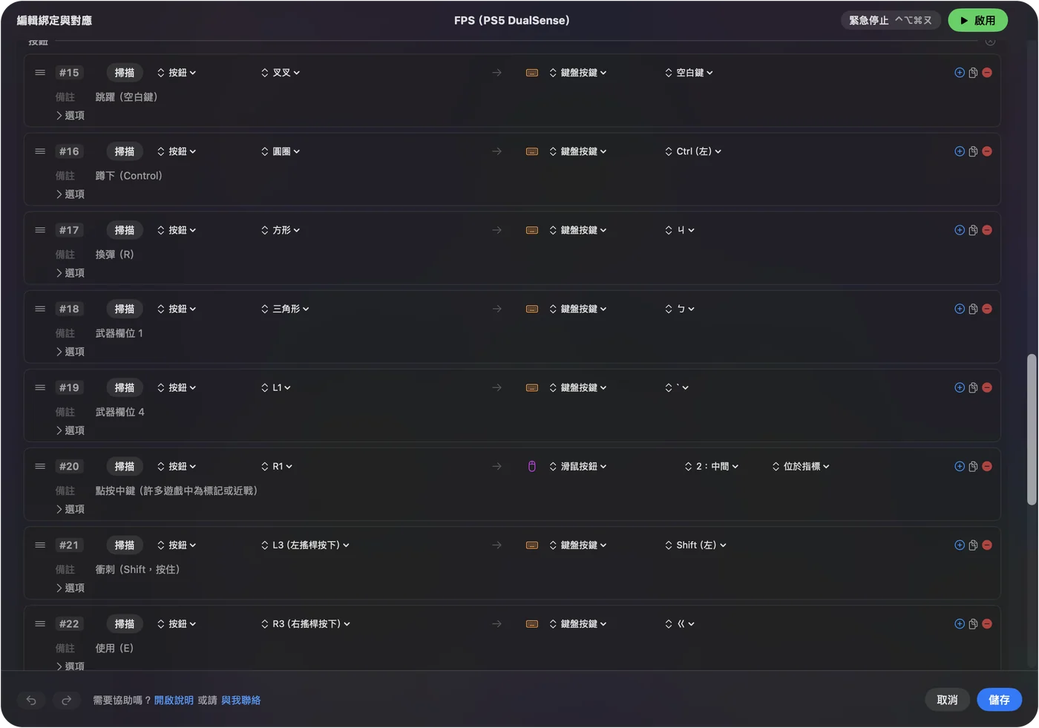
Task: Open the Ctrl (左) key dropdown
Action: (693, 151)
